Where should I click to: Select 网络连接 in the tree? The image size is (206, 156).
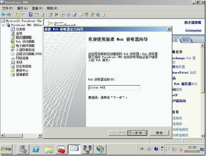22,58
